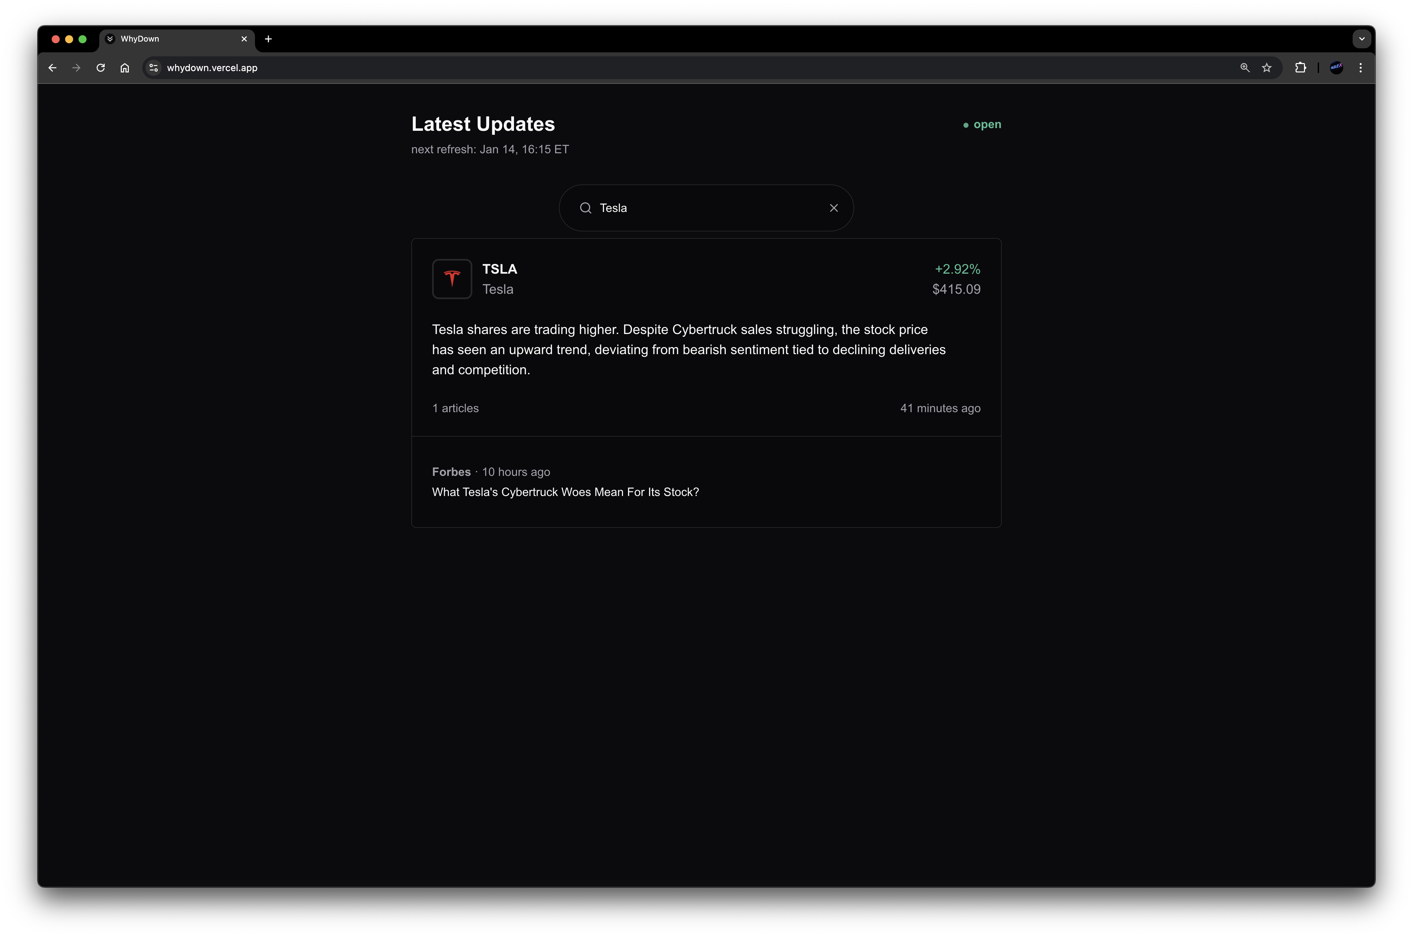The height and width of the screenshot is (937, 1413).
Task: Open the Forbes Cybertruck Woes article
Action: 565,492
